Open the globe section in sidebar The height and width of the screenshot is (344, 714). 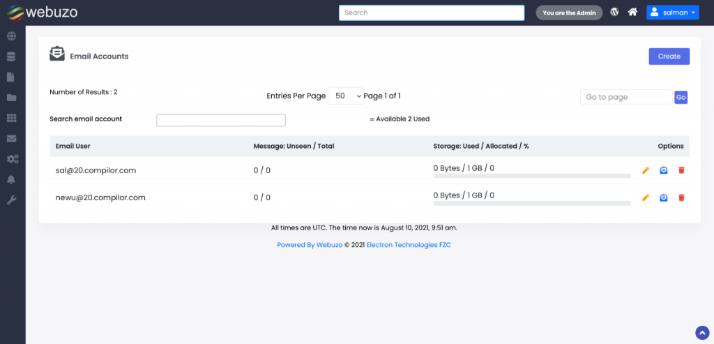(12, 36)
